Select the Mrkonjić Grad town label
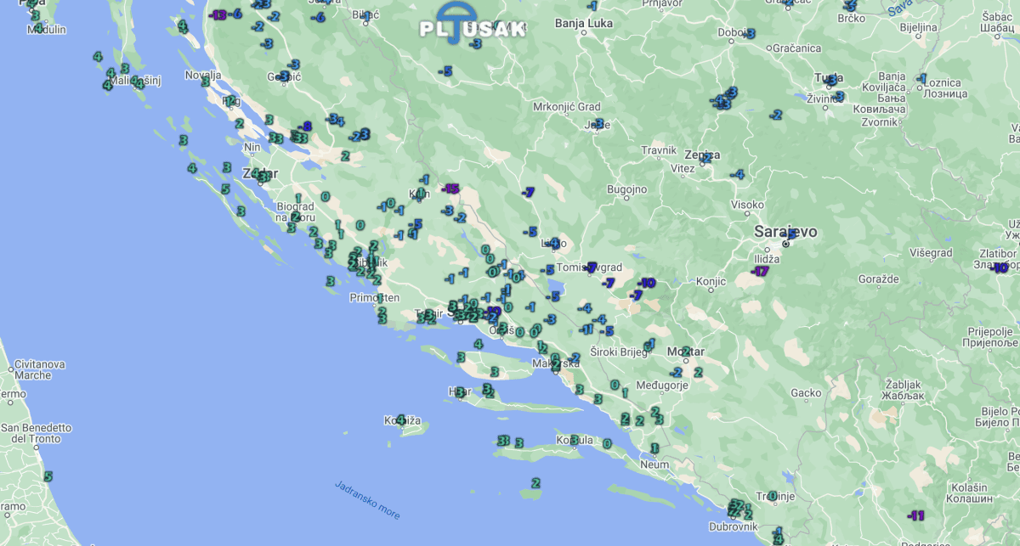This screenshot has width=1020, height=546. pos(566,107)
